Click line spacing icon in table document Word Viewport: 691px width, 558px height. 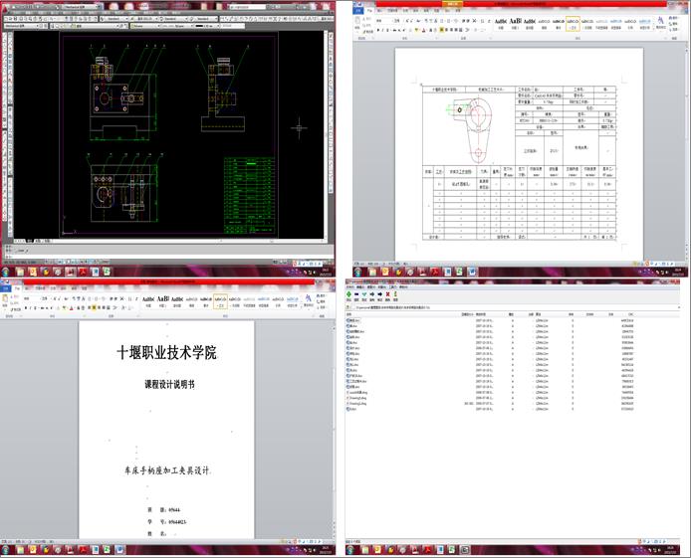pos(467,30)
